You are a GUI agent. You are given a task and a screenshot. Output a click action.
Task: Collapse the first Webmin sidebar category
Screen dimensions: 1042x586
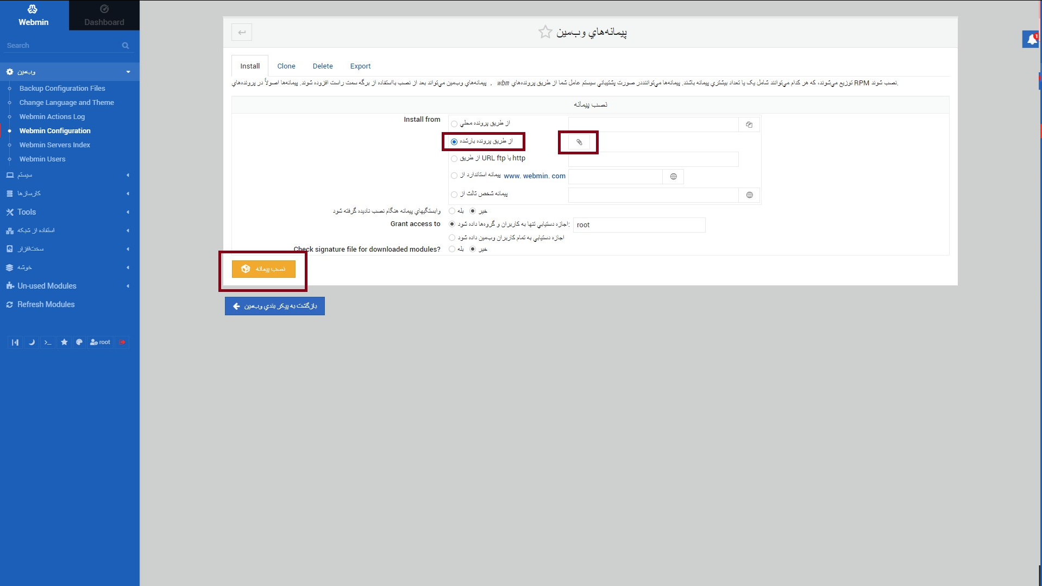pyautogui.click(x=69, y=72)
